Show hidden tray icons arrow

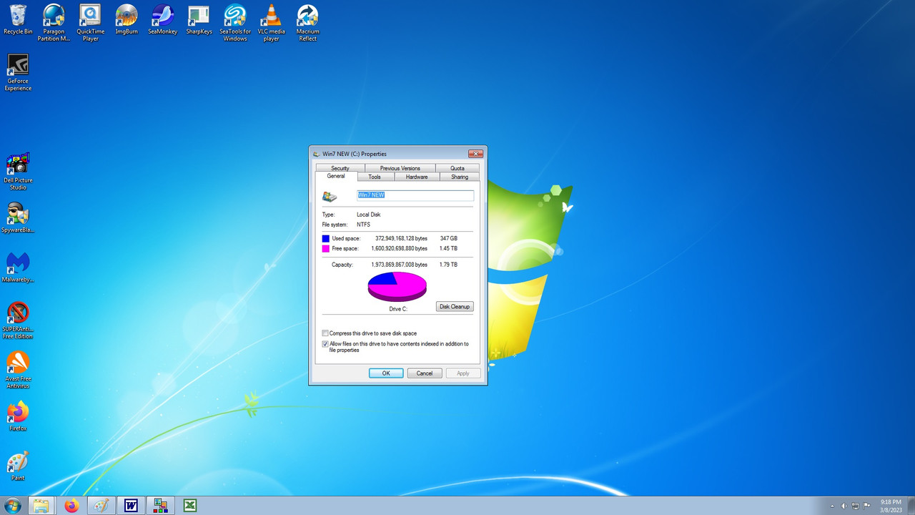tap(832, 506)
